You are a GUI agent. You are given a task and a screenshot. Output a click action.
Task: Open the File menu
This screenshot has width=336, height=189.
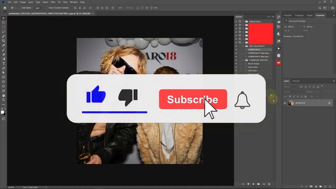coord(9,2)
